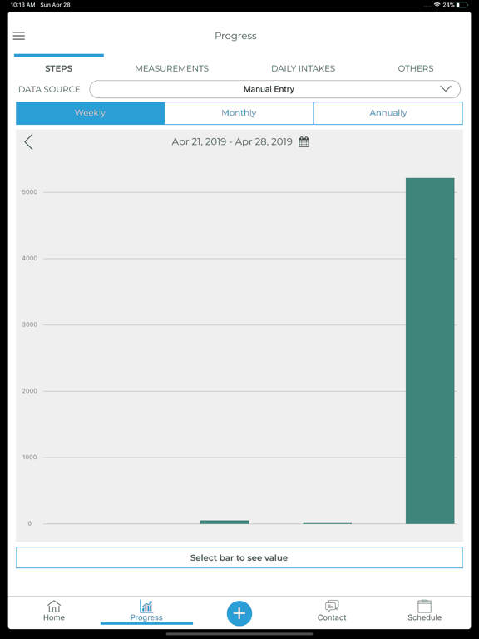Select the tallest green bar in chart
This screenshot has height=639, width=479.
coord(430,351)
